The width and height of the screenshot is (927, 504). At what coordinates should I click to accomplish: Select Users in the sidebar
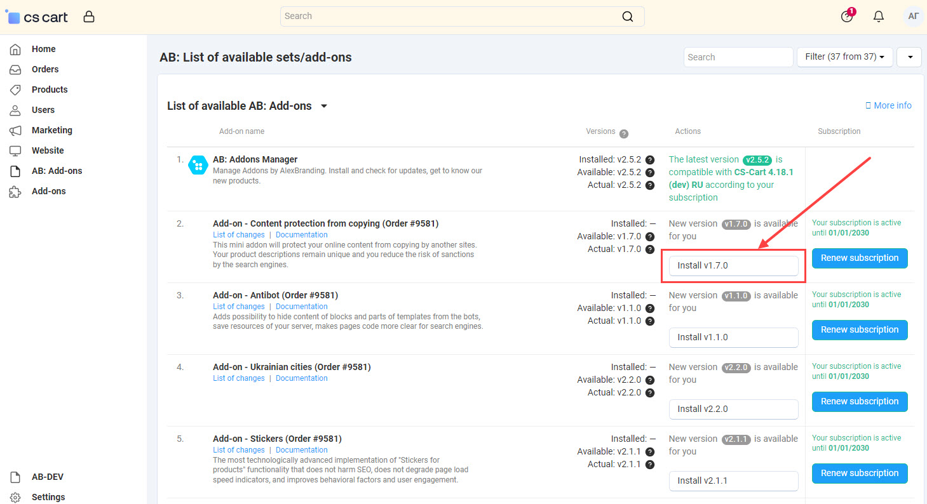(43, 110)
